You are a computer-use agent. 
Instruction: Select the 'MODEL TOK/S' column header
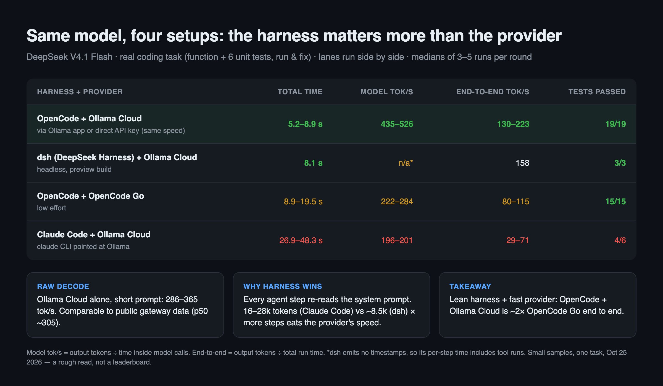(387, 92)
